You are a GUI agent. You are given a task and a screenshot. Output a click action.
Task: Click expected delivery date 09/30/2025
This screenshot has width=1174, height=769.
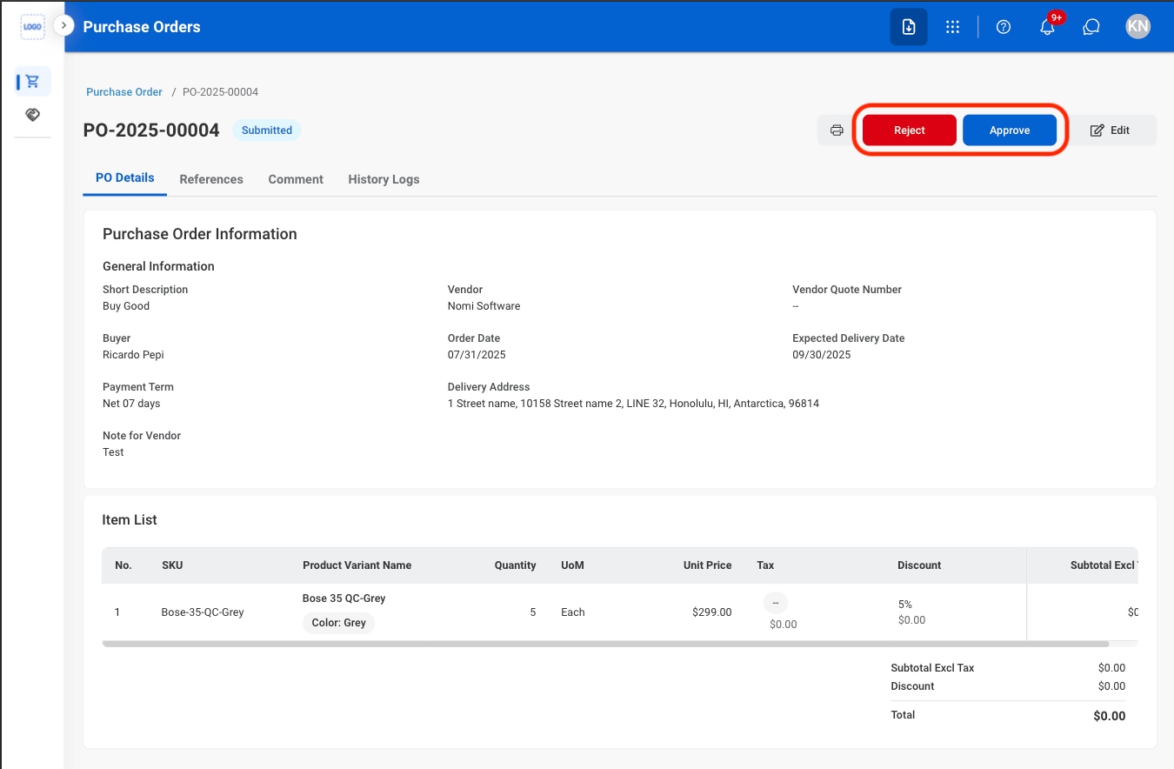click(x=822, y=355)
